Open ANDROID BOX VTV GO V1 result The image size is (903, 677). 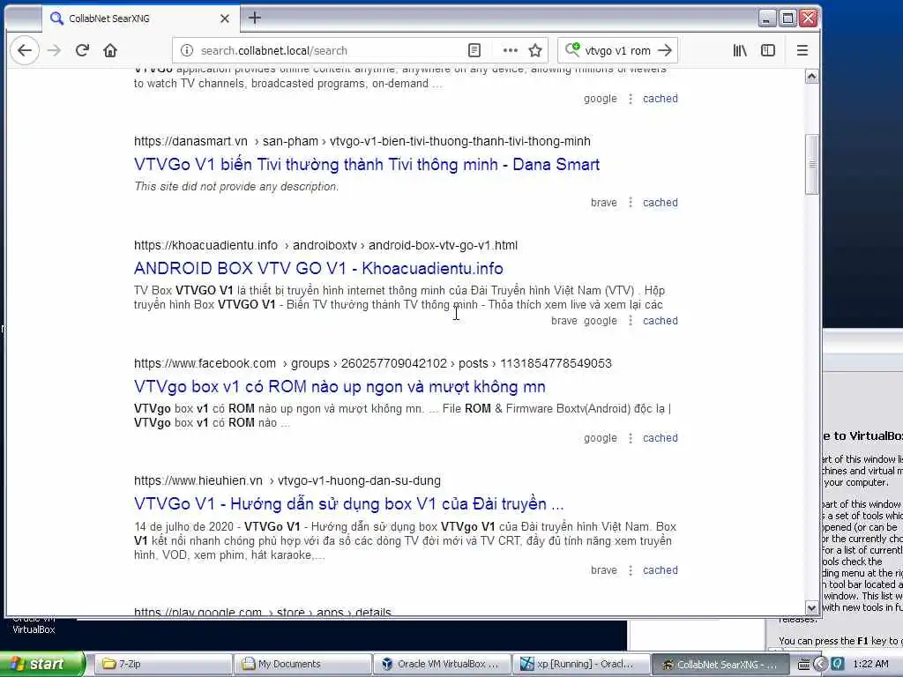[x=318, y=268]
